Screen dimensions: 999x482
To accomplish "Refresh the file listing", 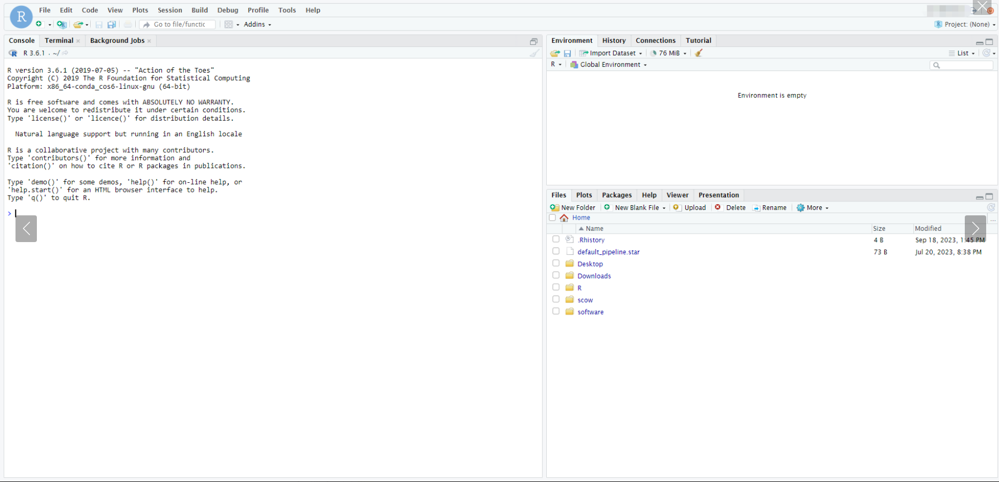I will pos(991,207).
